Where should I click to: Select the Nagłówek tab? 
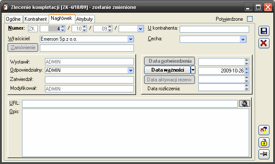pos(61,18)
